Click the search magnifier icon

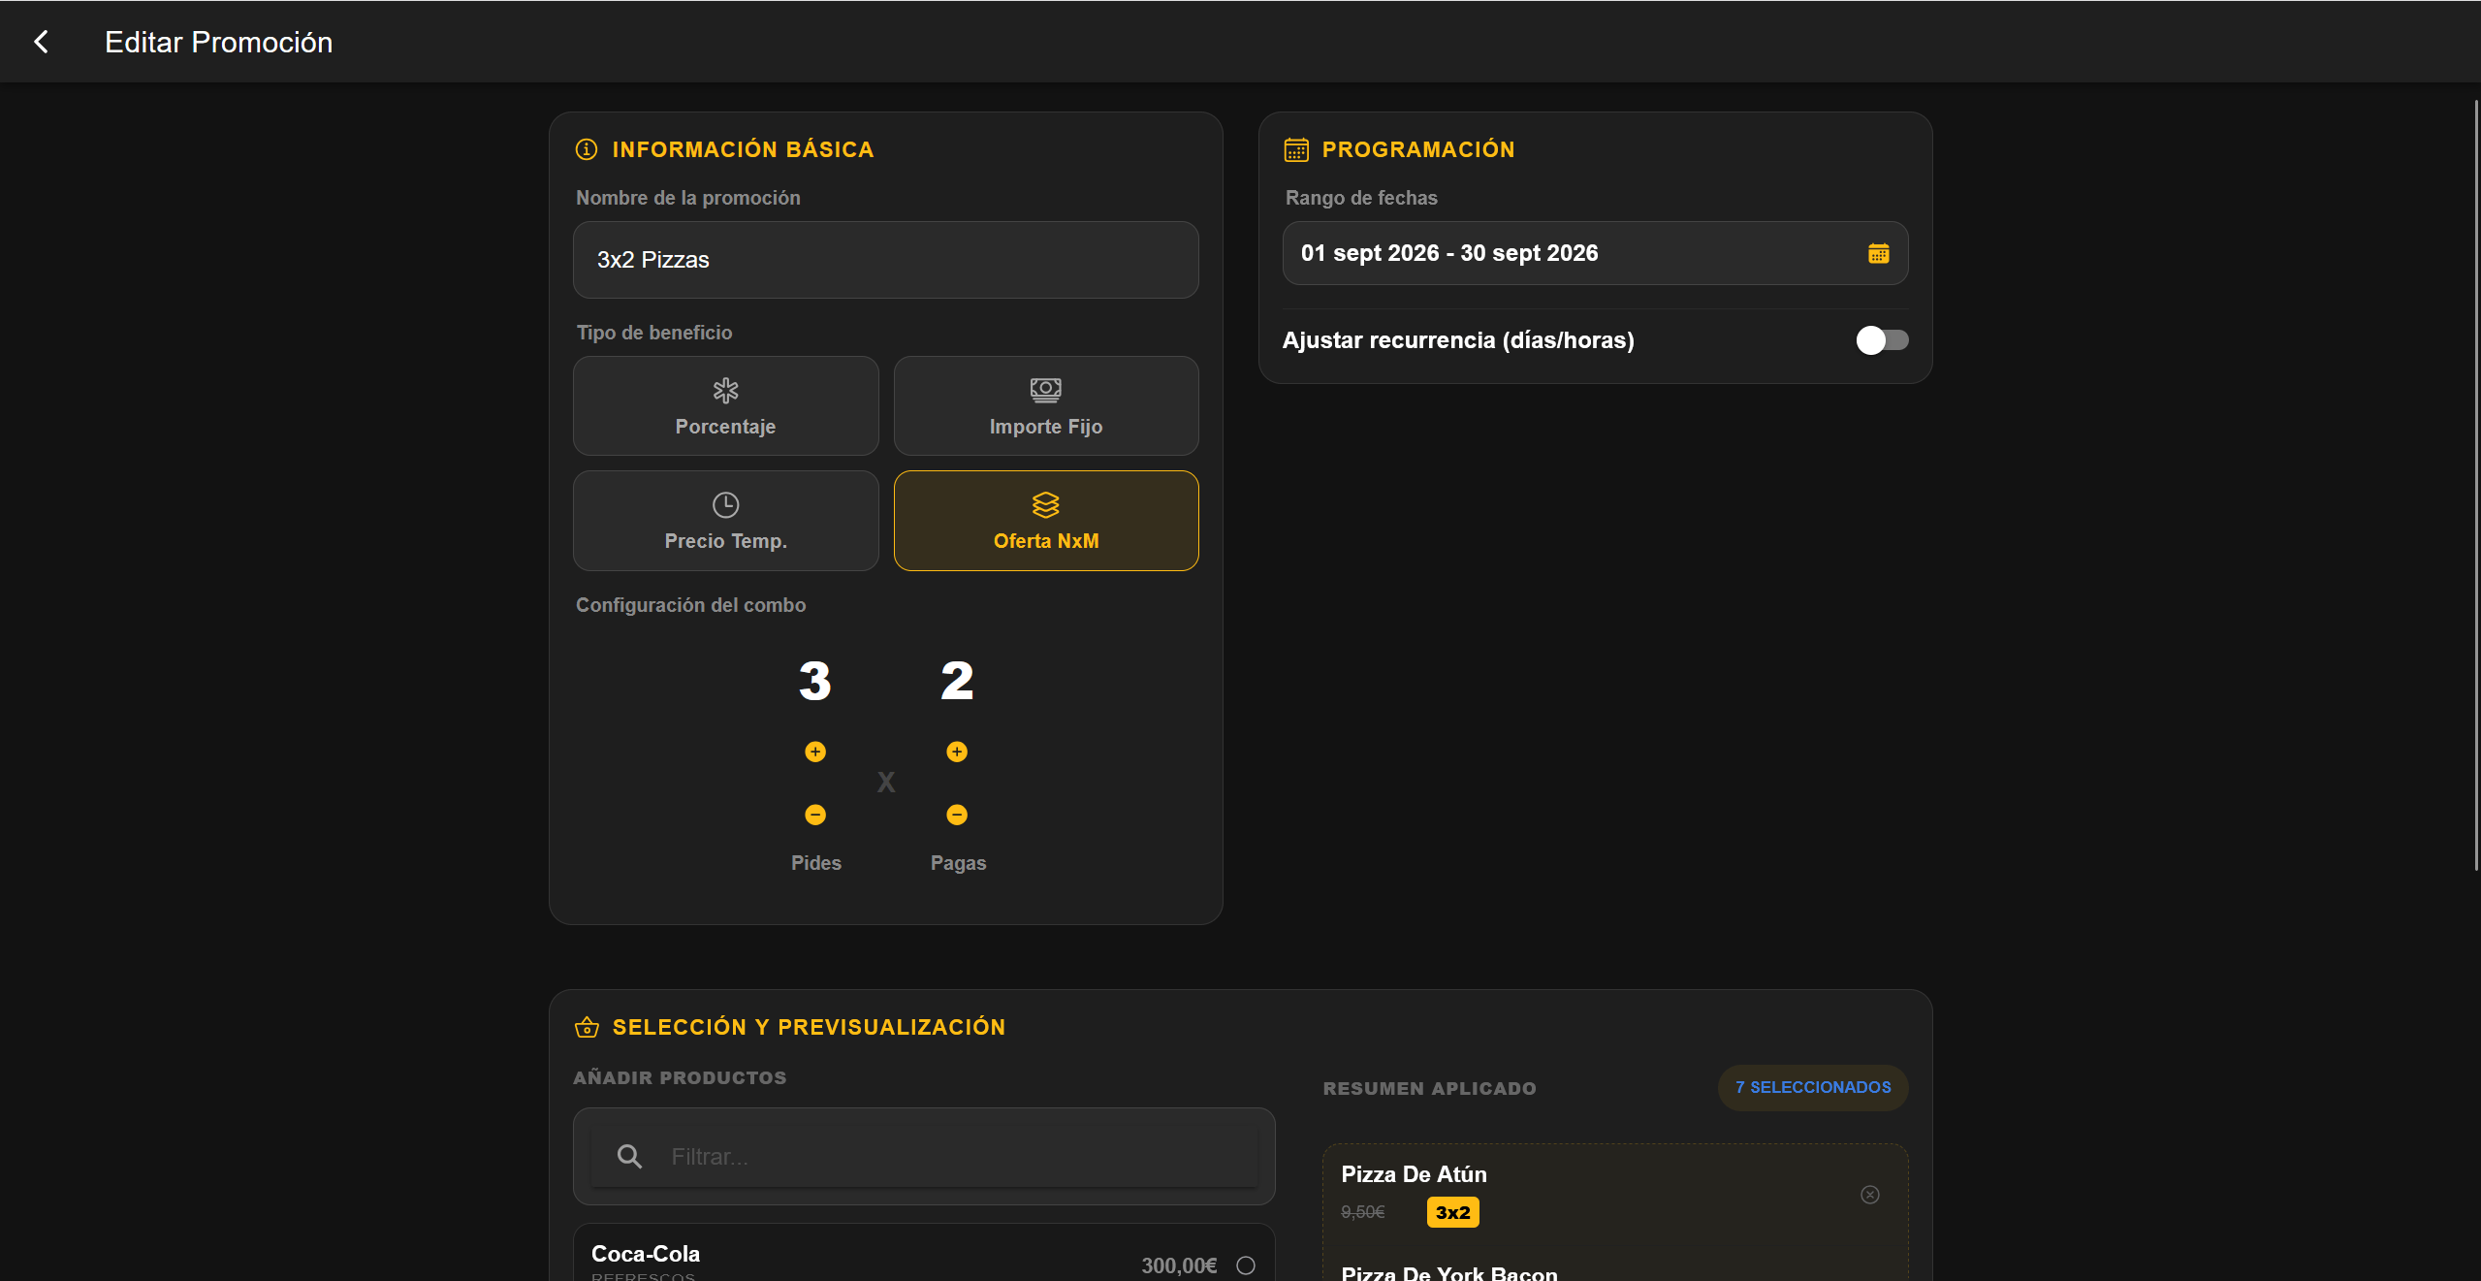point(629,1156)
